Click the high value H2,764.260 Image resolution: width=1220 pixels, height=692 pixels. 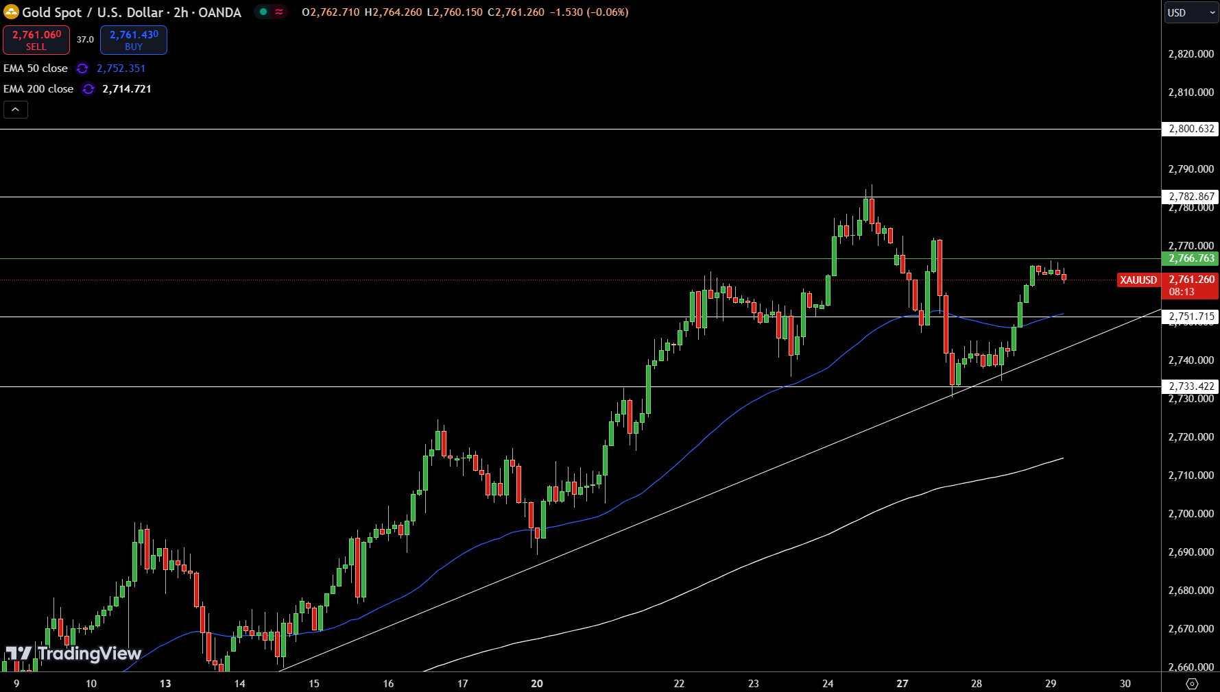click(393, 12)
